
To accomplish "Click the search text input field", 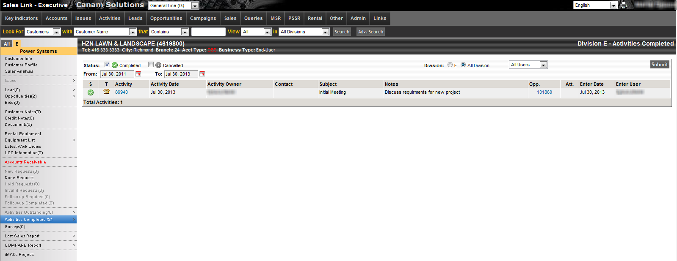I will [208, 32].
